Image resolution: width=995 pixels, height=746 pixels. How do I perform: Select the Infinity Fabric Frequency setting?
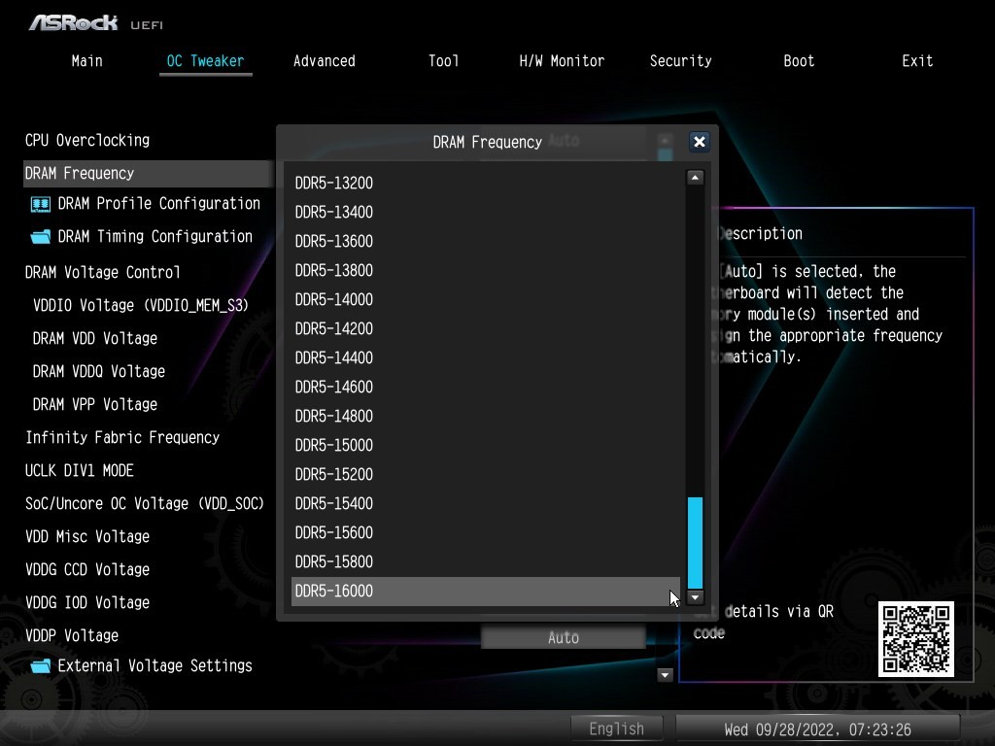pyautogui.click(x=122, y=437)
